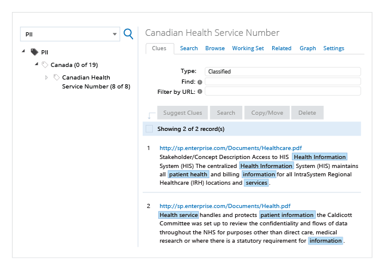Collapse the PII tree node

coord(23,51)
